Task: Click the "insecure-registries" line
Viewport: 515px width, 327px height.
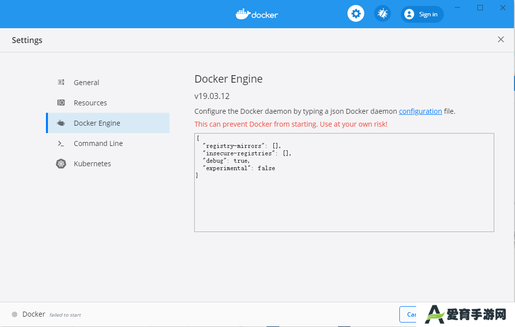Action: pos(247,153)
